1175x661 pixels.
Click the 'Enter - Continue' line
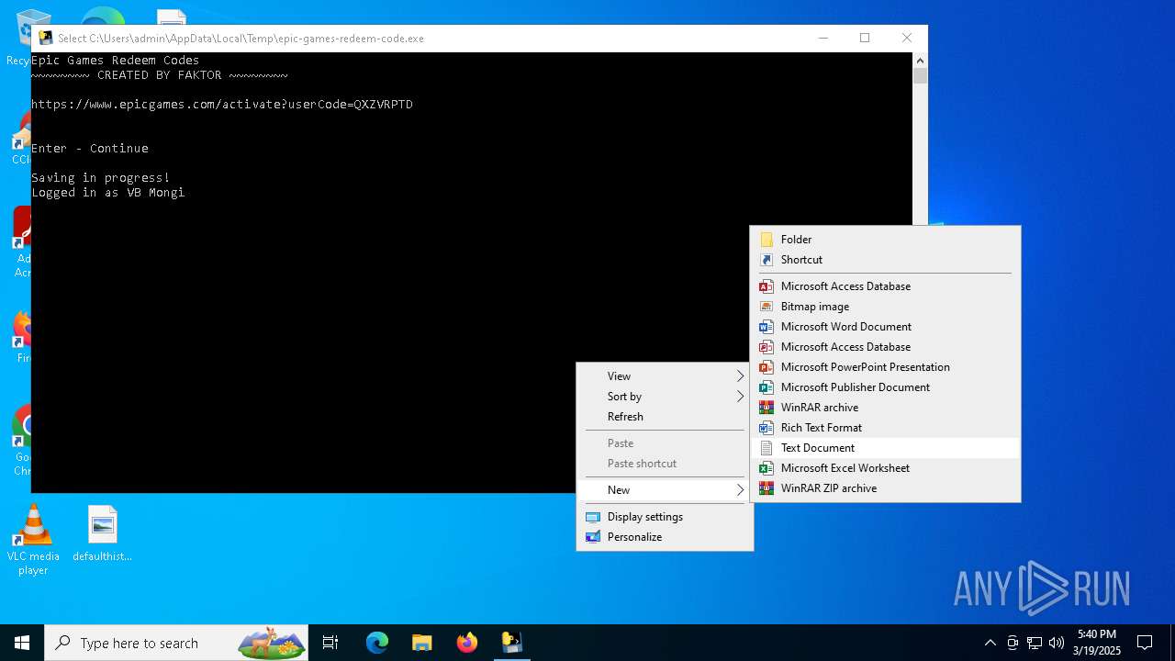pos(90,149)
